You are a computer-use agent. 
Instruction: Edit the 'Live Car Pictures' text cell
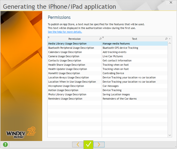(x=135, y=56)
